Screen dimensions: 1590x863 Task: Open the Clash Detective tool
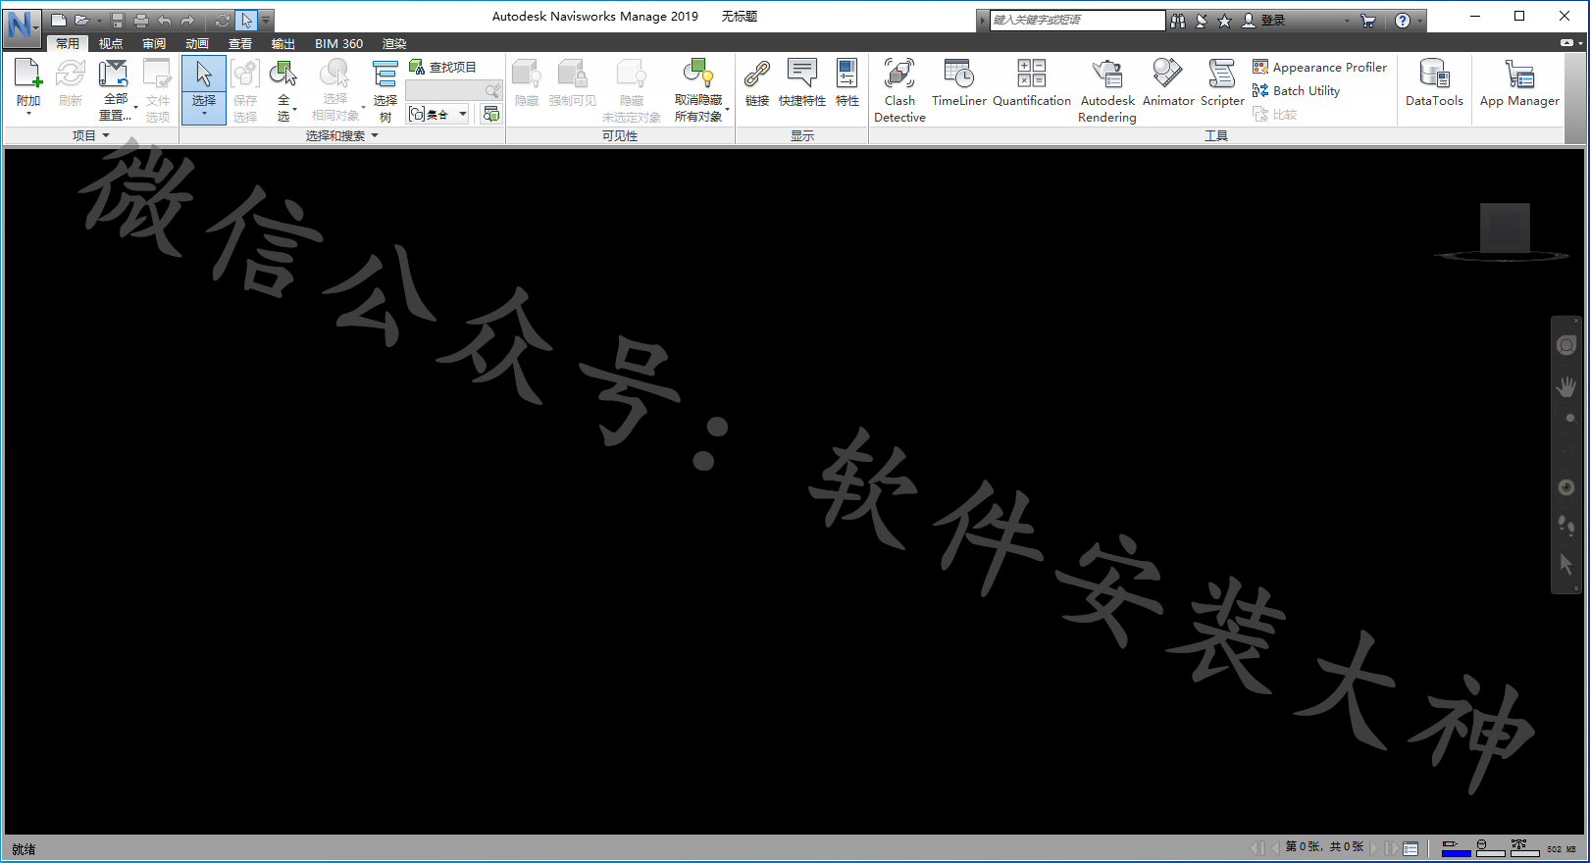pyautogui.click(x=899, y=90)
